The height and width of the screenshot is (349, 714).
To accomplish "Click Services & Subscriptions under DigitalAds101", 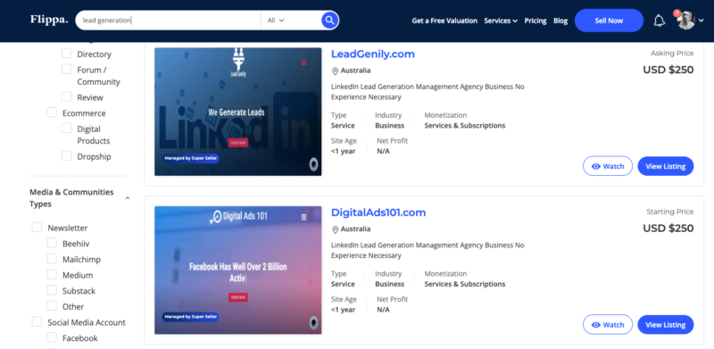I will point(465,285).
